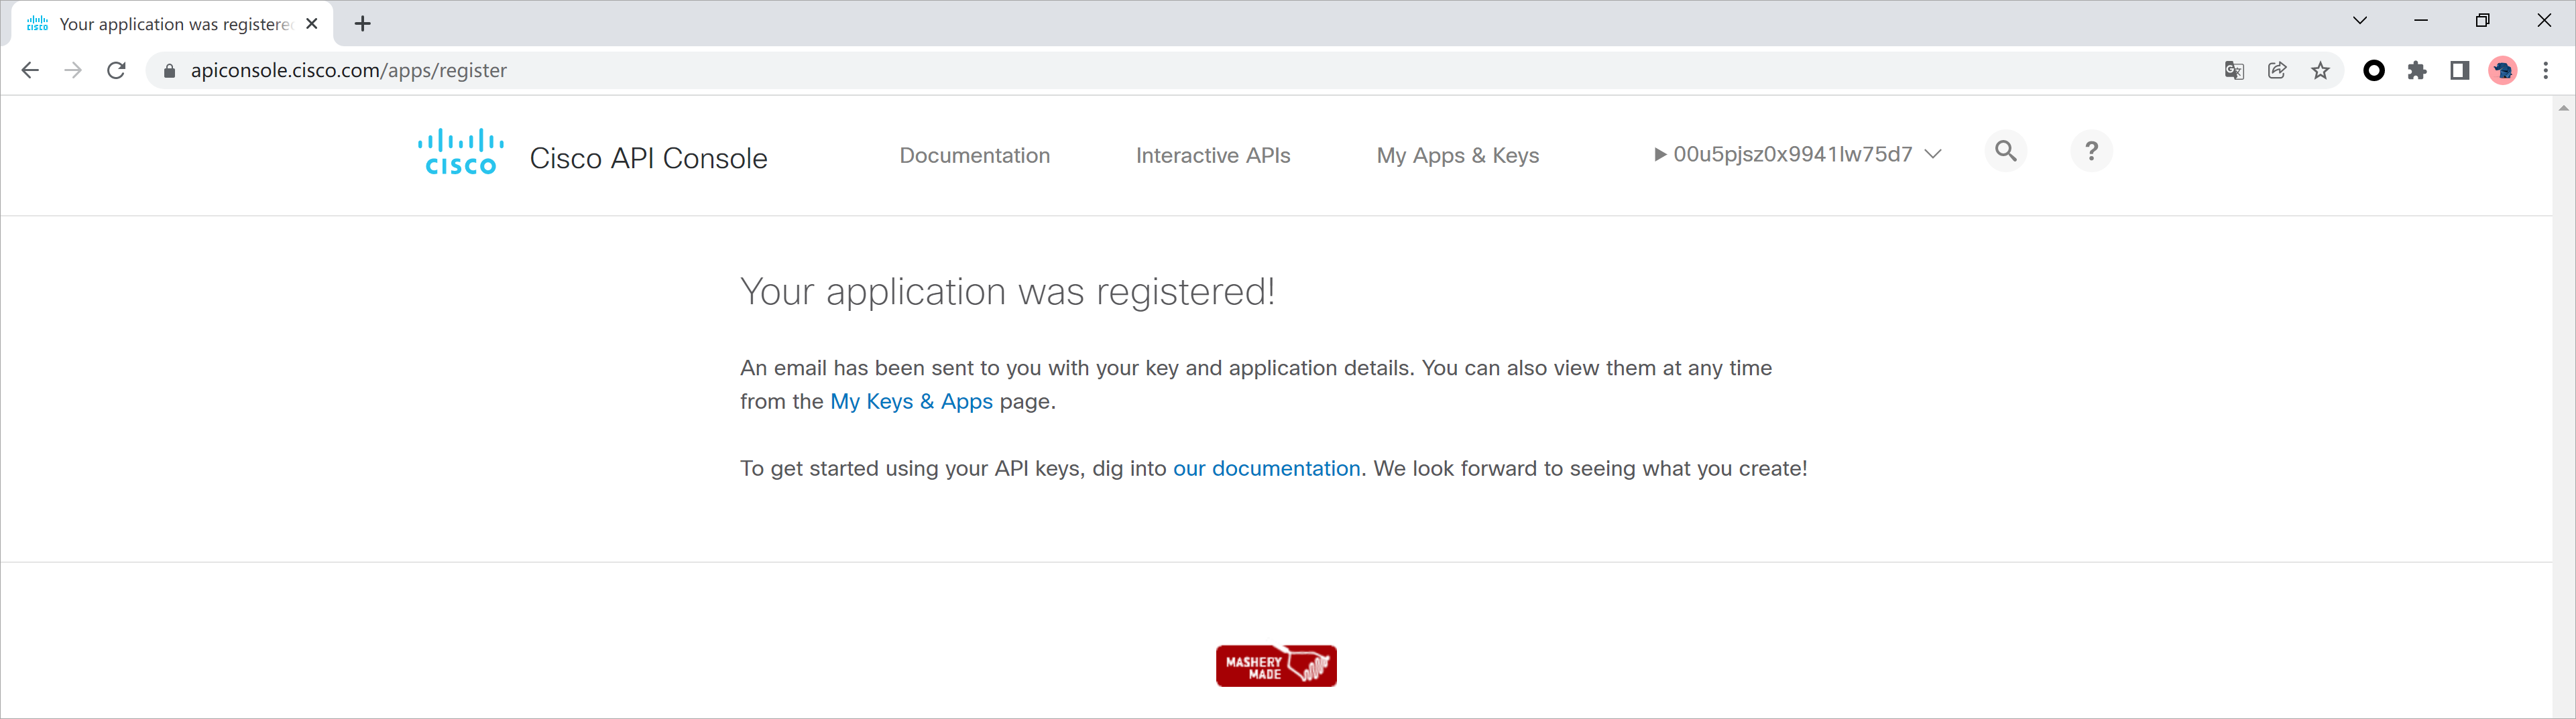Viewport: 2576px width, 719px height.
Task: Open the site search magnifier icon
Action: [2005, 151]
